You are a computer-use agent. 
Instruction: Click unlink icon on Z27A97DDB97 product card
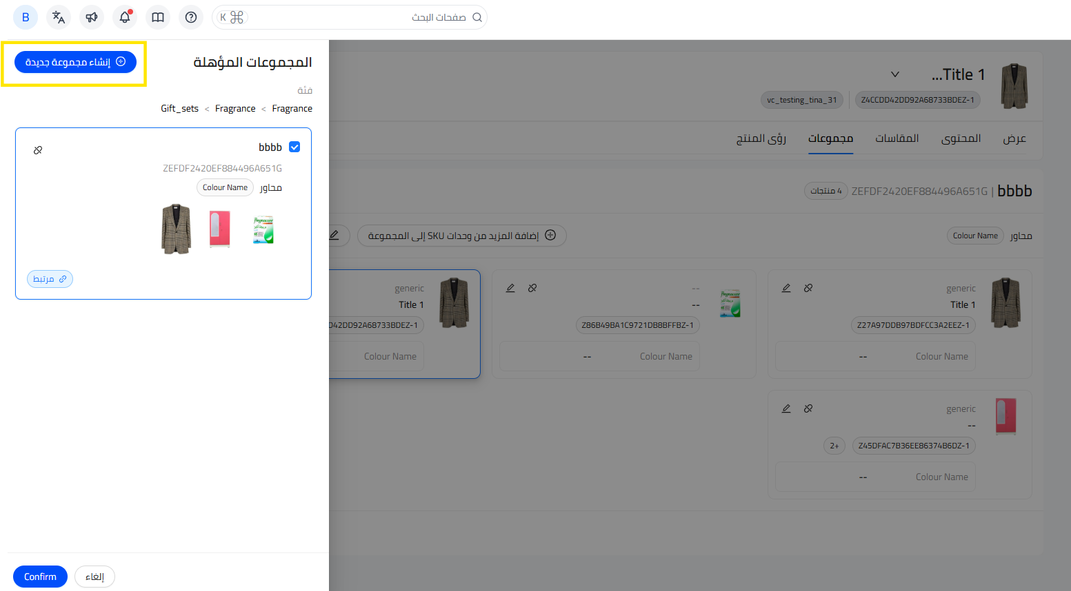[808, 288]
